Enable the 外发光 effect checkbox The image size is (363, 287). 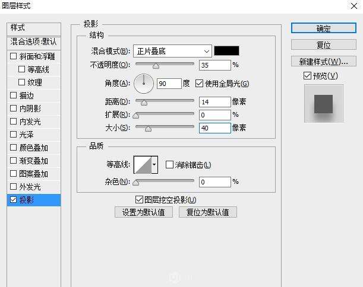14,186
